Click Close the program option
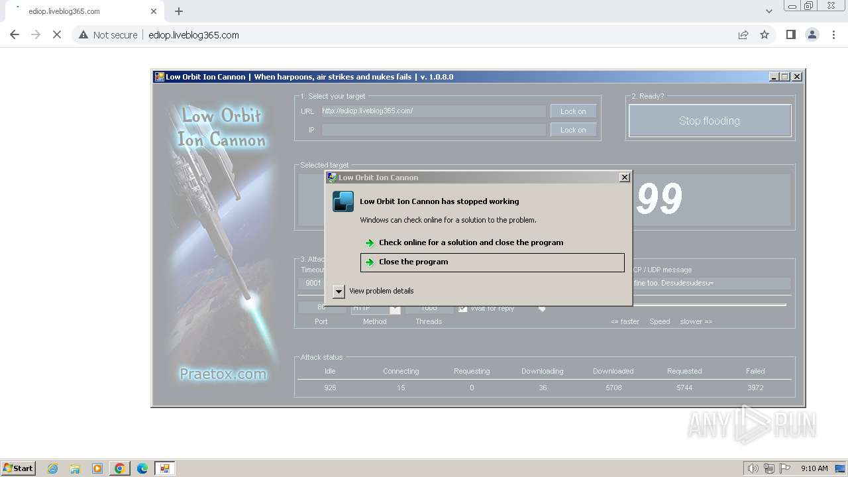This screenshot has height=477, width=848. tap(492, 262)
